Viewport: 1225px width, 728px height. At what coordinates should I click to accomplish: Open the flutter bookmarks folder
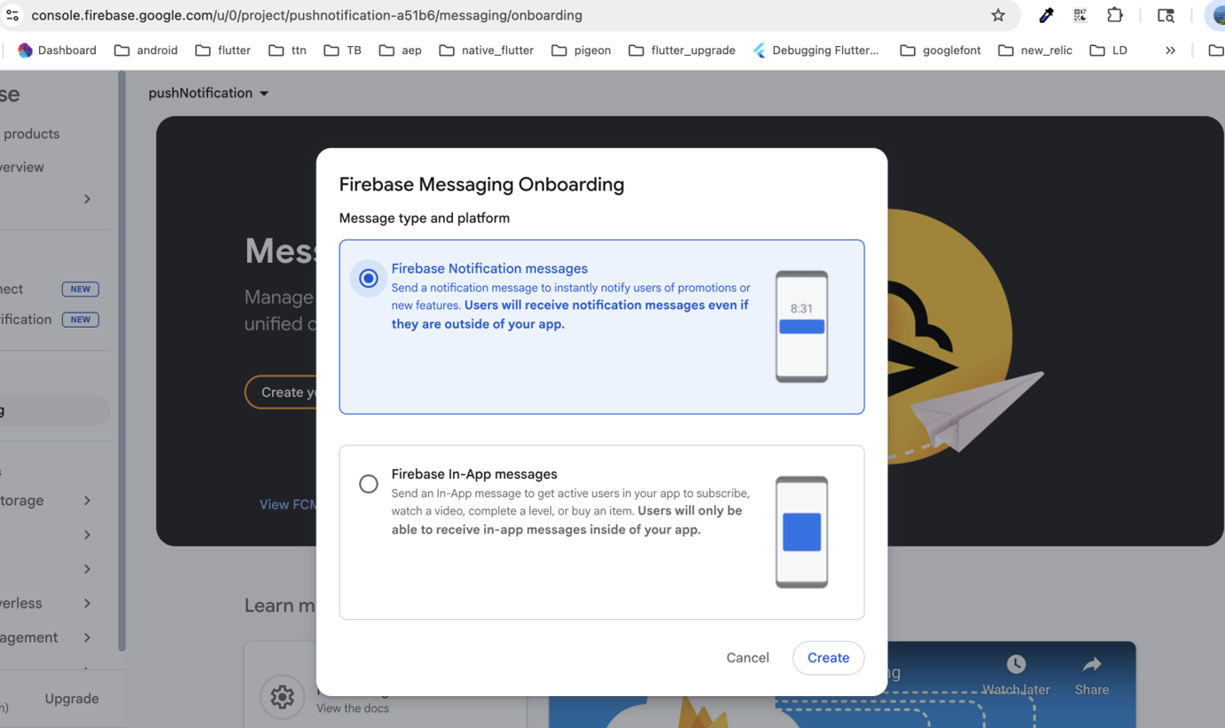coord(223,50)
